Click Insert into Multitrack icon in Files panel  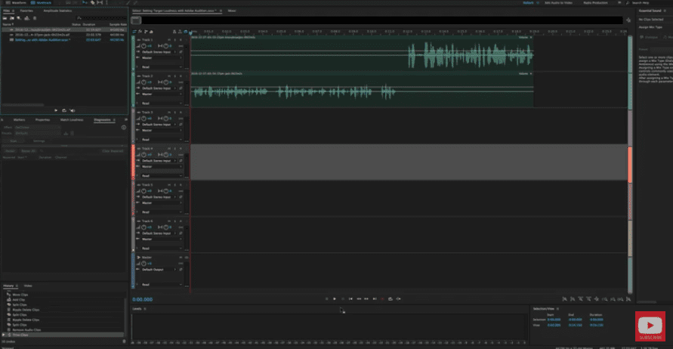[26, 18]
